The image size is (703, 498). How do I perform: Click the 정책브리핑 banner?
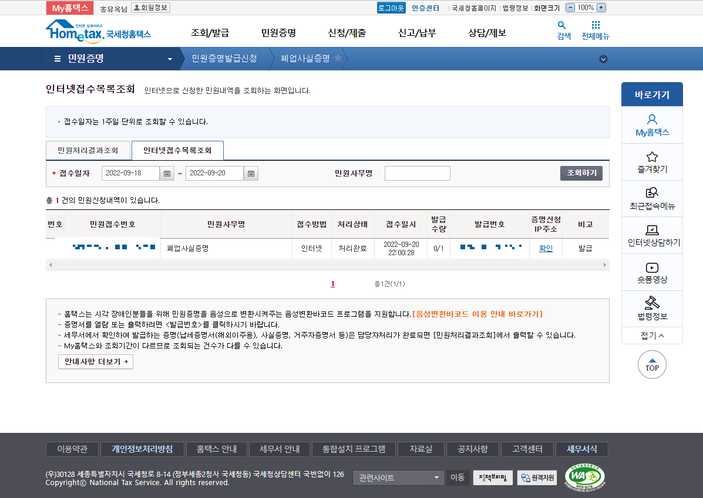(x=493, y=478)
